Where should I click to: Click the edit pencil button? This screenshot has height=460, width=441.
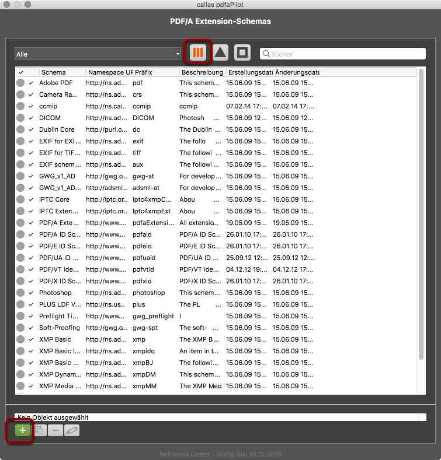point(72,430)
